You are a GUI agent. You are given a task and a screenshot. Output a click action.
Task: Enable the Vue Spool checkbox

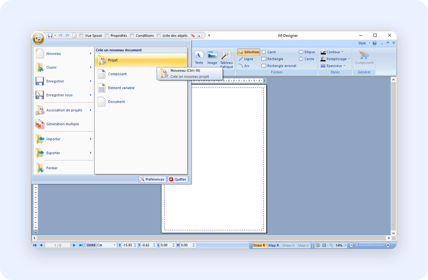(x=81, y=36)
